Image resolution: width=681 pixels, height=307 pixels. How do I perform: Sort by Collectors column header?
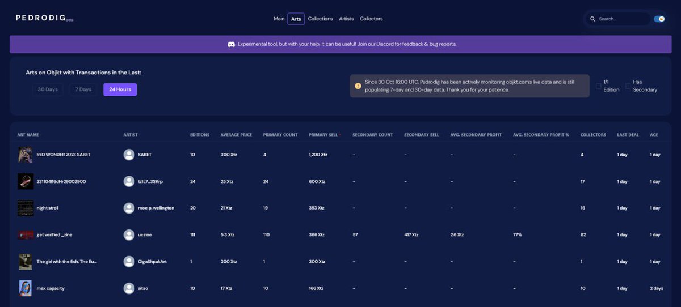coord(593,135)
